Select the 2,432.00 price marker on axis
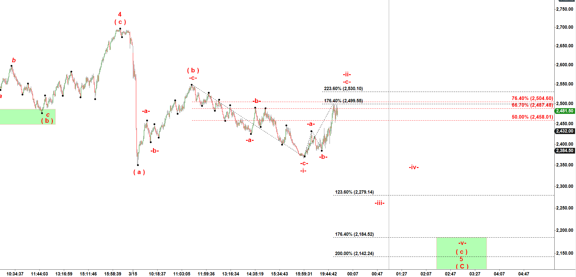The width and height of the screenshot is (576, 277). click(565, 131)
